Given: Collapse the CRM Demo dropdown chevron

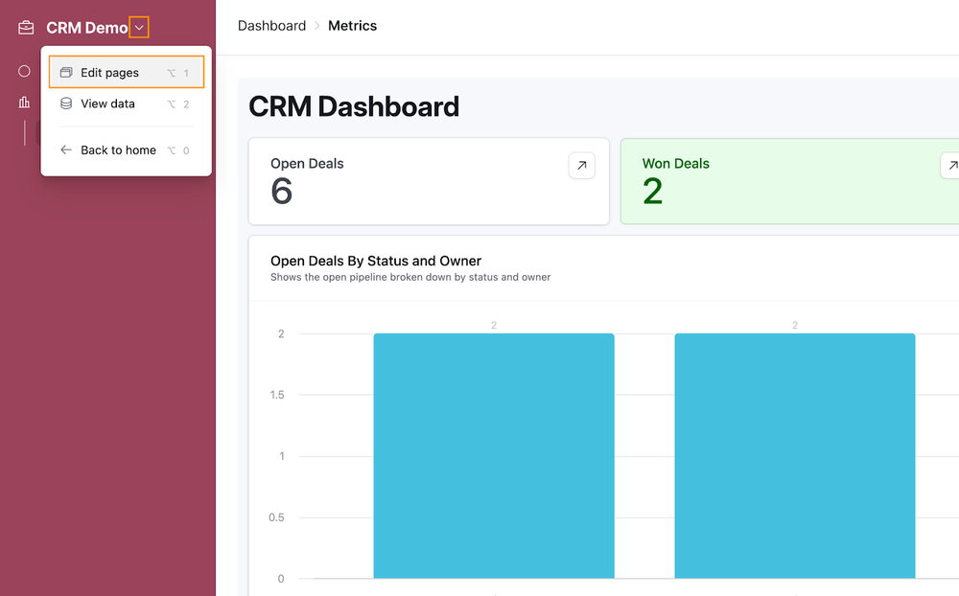Looking at the screenshot, I should click(139, 28).
